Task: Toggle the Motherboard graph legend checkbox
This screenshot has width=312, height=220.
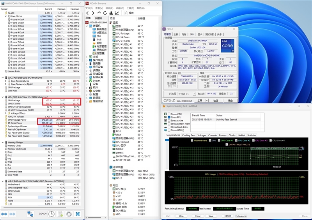Action: coord(192,141)
